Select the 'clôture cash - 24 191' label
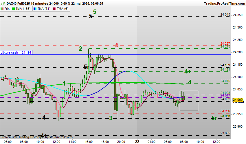 point(16,52)
